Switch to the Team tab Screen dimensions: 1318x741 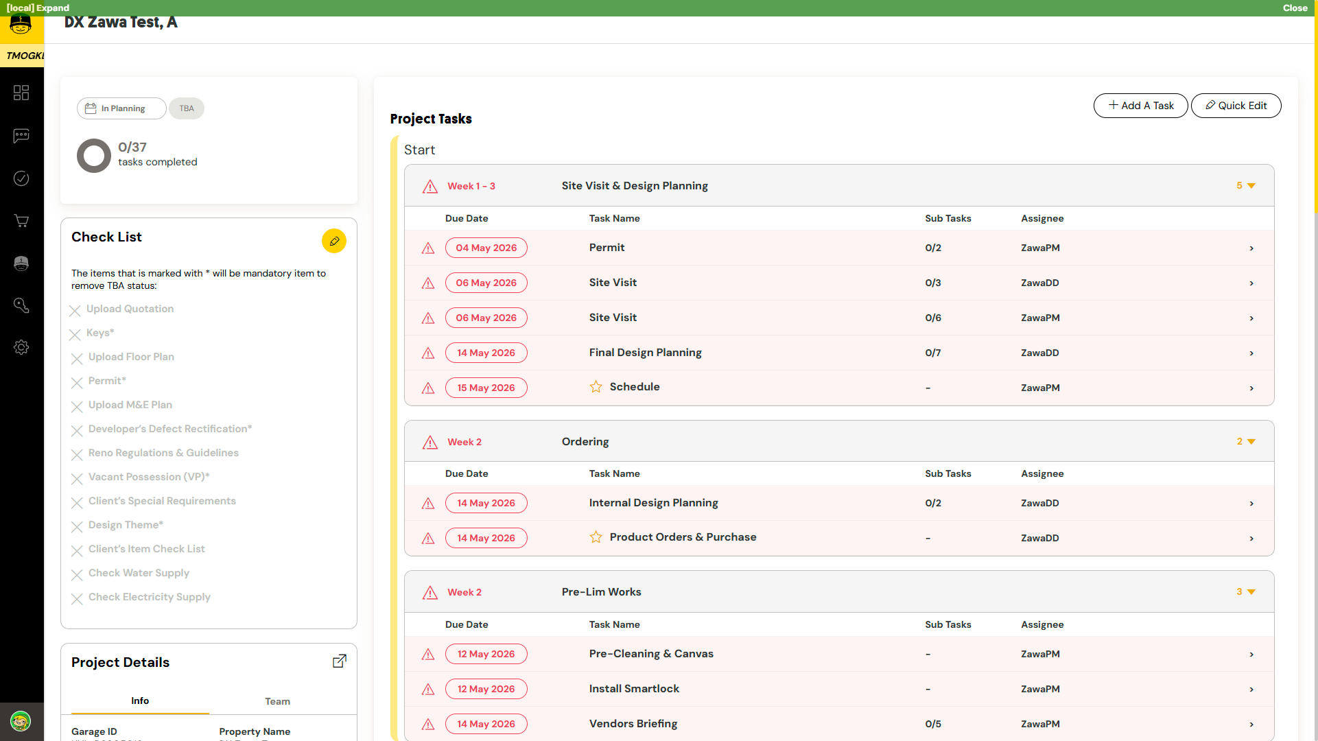[278, 701]
